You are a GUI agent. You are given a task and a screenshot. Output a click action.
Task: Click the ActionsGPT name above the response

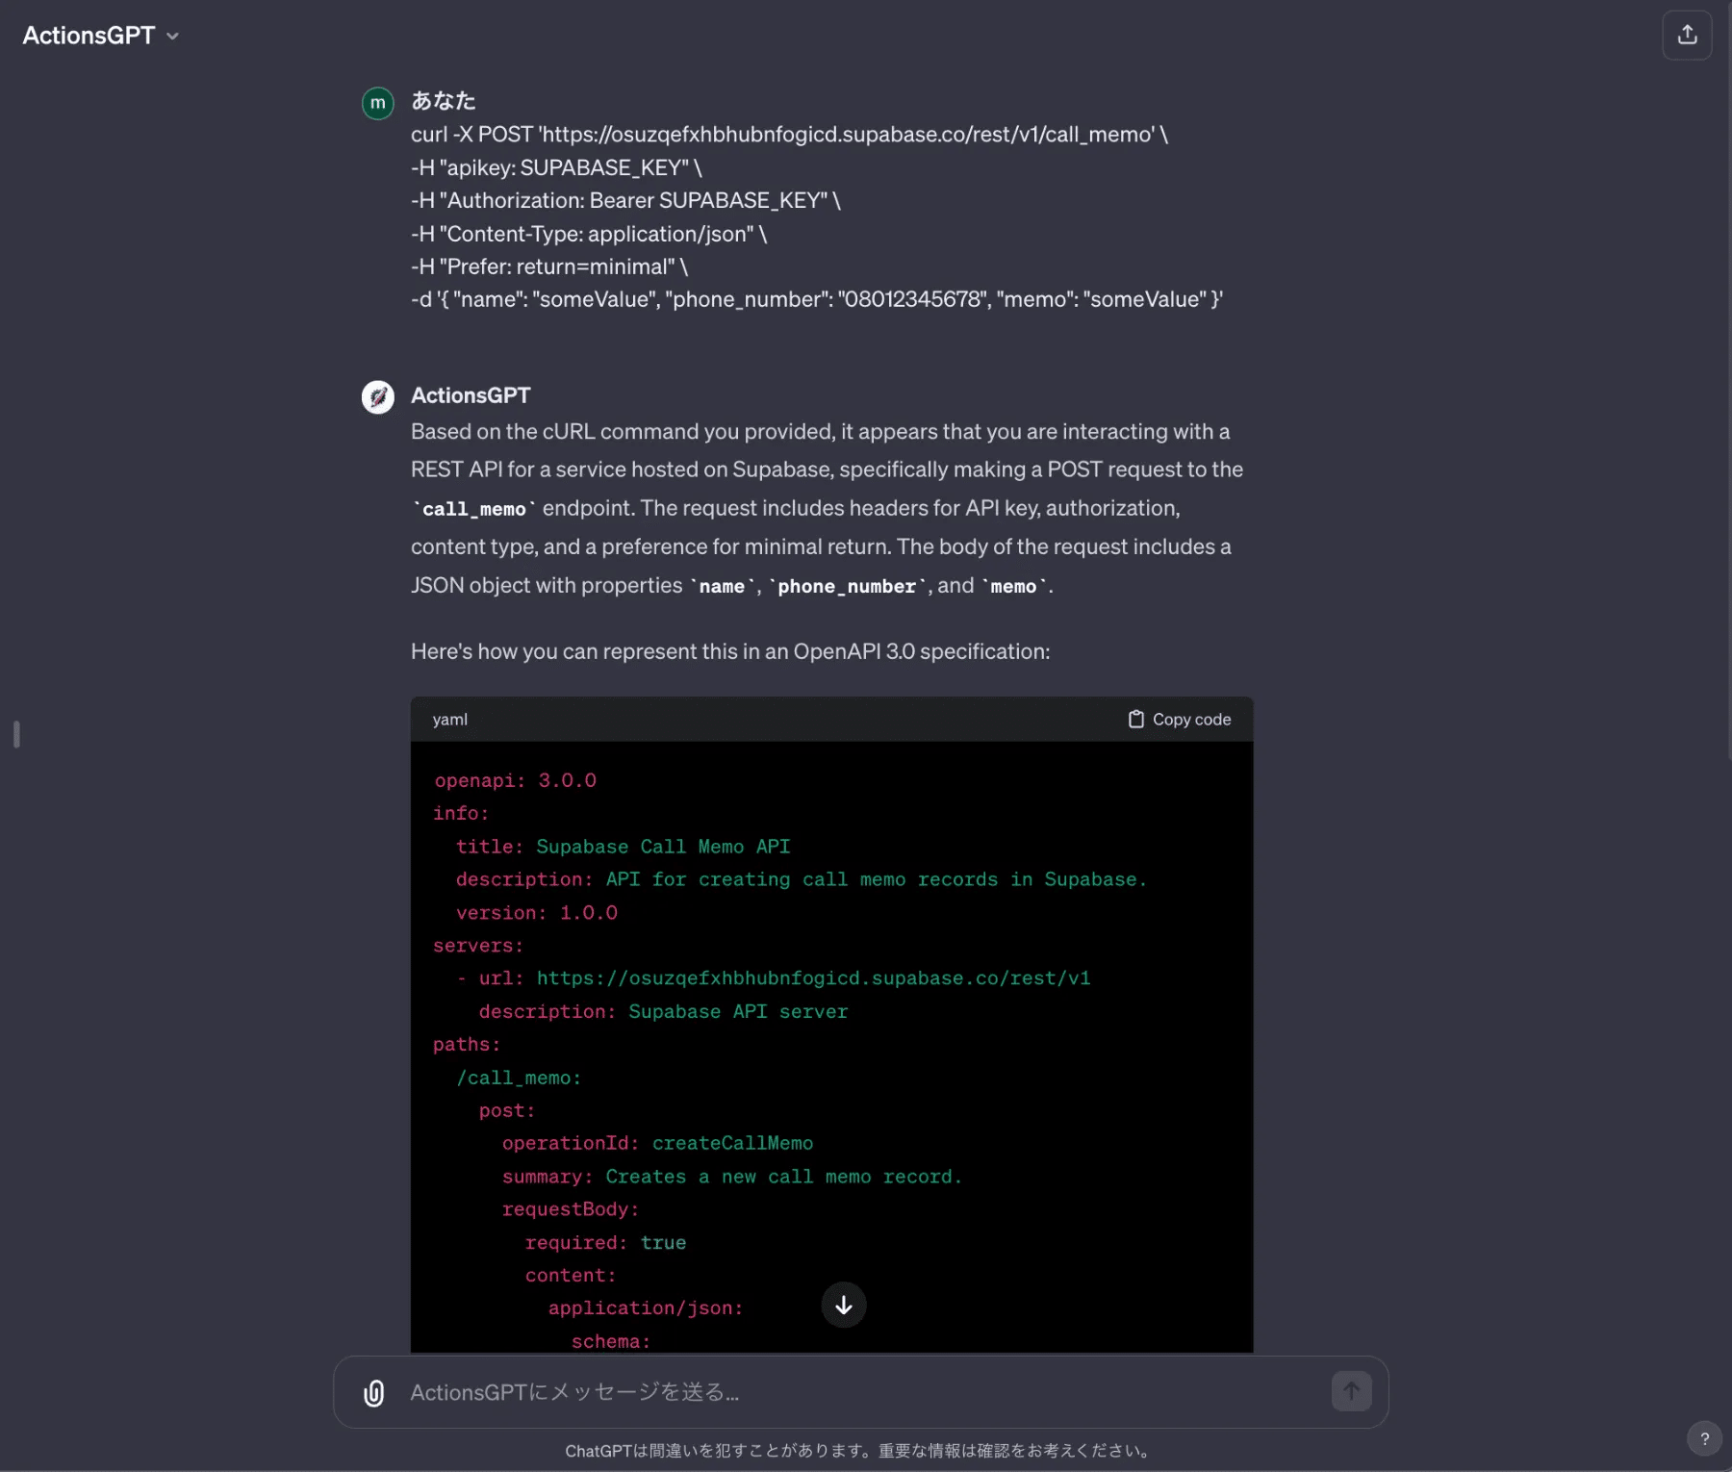click(x=471, y=395)
